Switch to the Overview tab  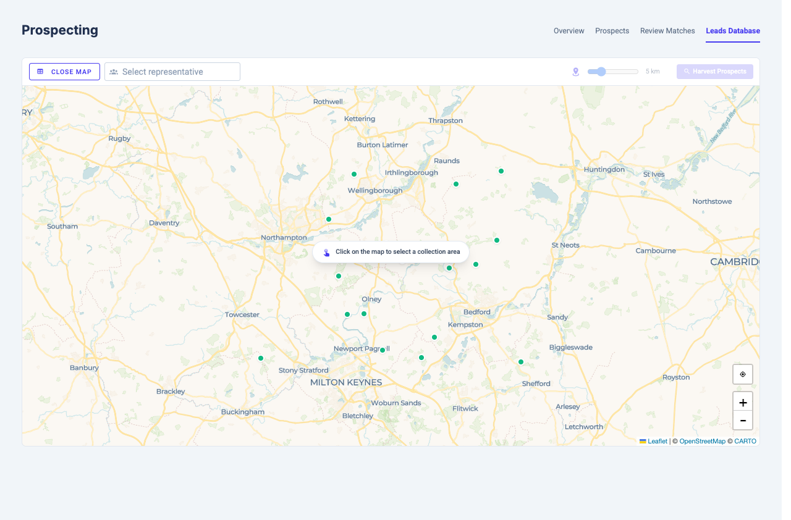(x=569, y=31)
